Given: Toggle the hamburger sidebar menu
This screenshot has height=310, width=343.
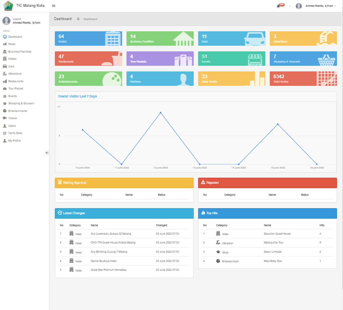Looking at the screenshot, I should [x=53, y=6].
